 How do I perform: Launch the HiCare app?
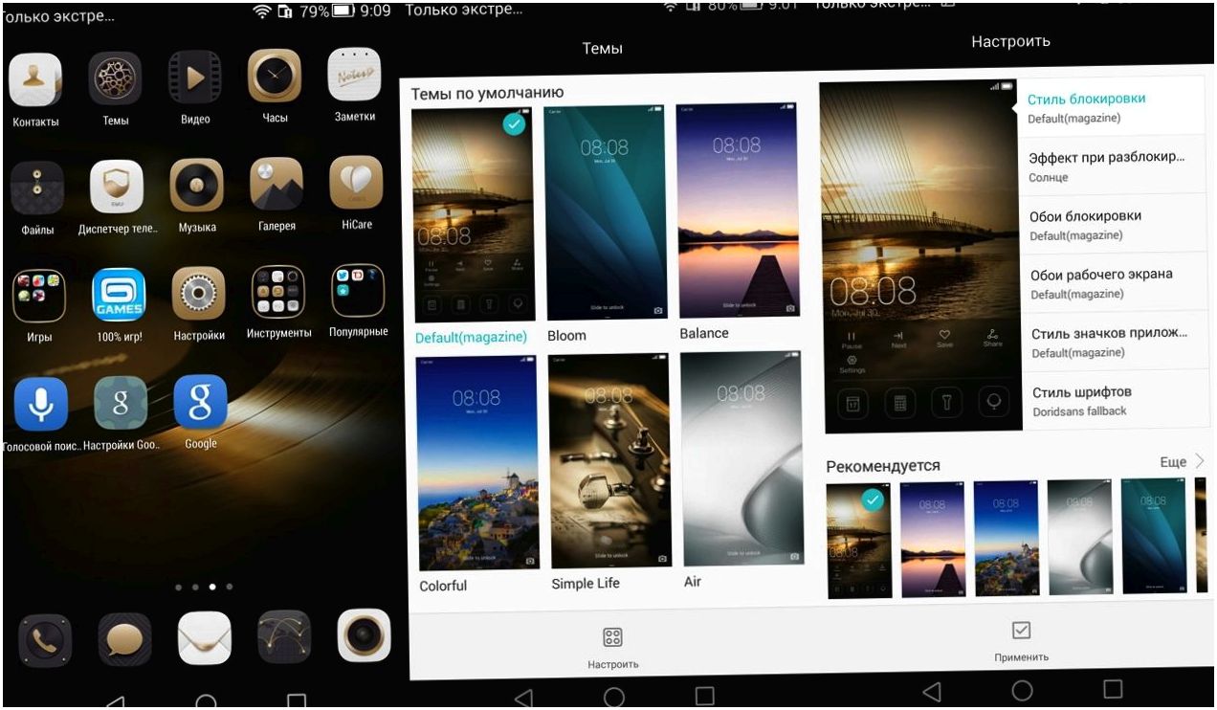(356, 183)
